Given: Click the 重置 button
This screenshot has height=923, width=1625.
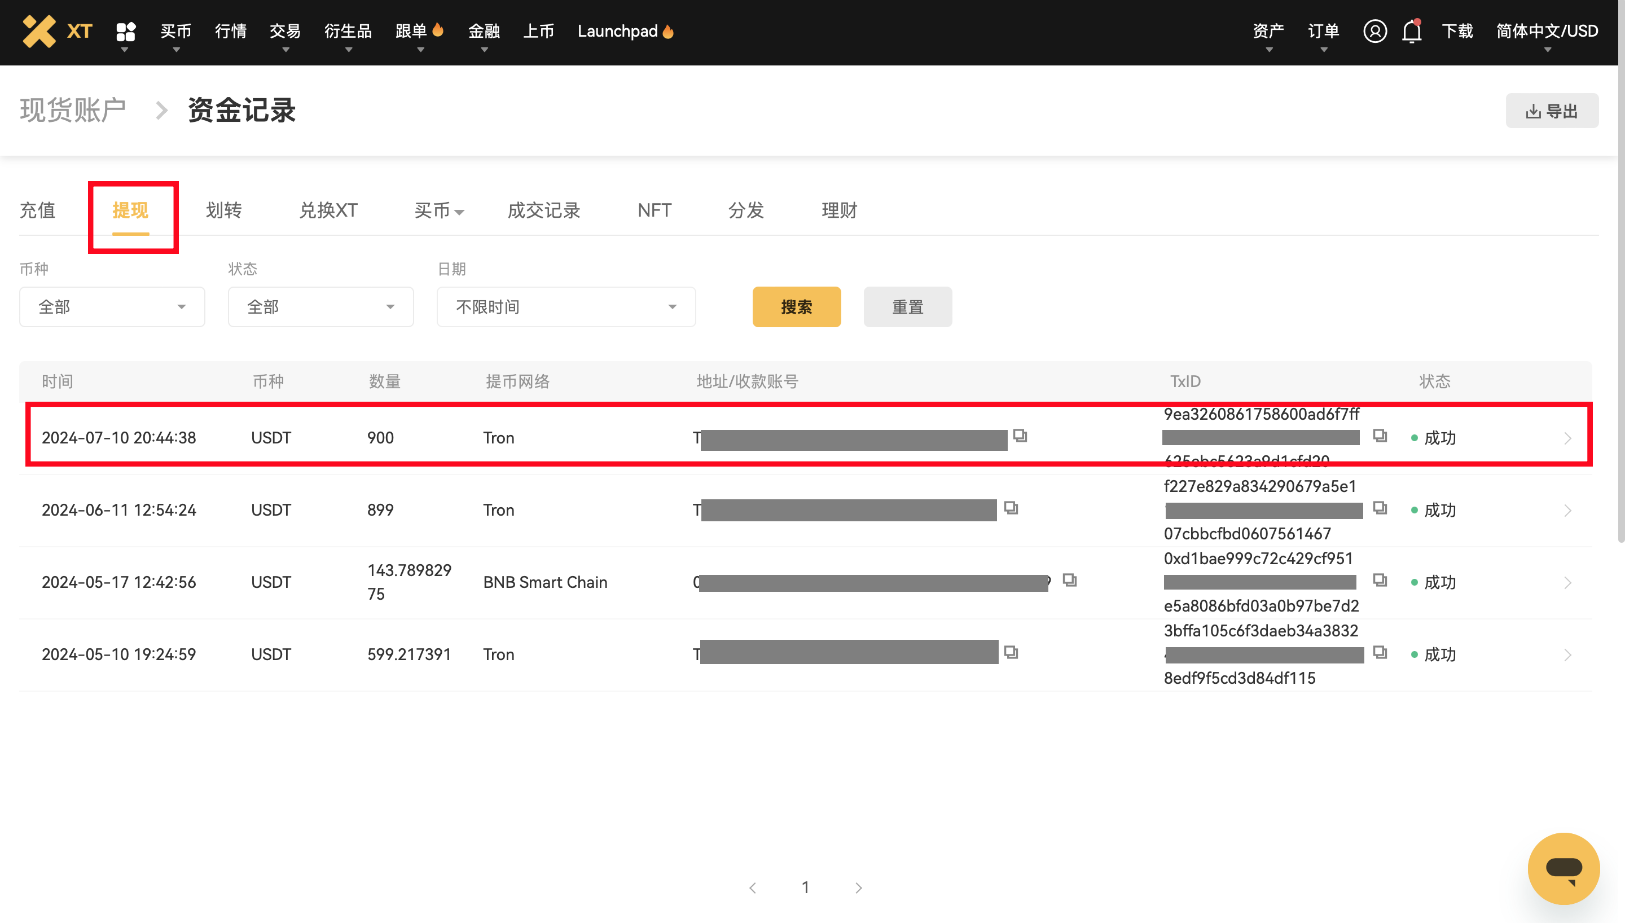Looking at the screenshot, I should [907, 307].
